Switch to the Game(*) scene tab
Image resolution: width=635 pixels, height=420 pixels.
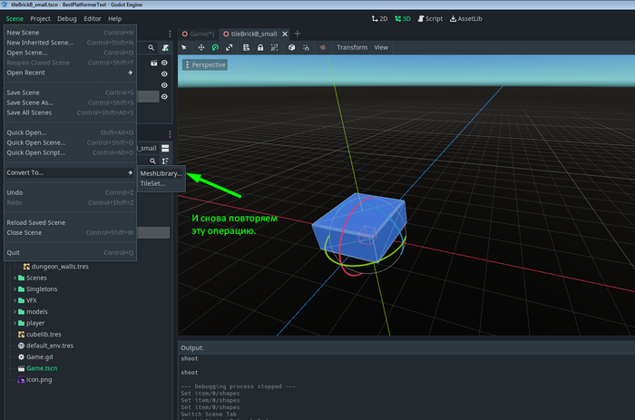(201, 33)
